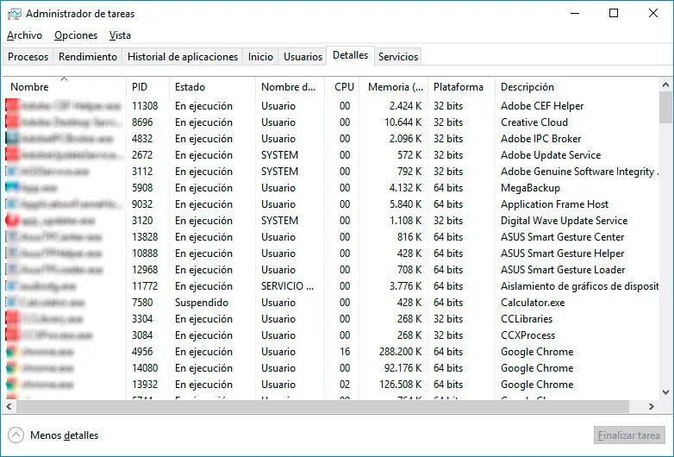Click the PID 3304 cell
The width and height of the screenshot is (674, 457).
pos(142,319)
